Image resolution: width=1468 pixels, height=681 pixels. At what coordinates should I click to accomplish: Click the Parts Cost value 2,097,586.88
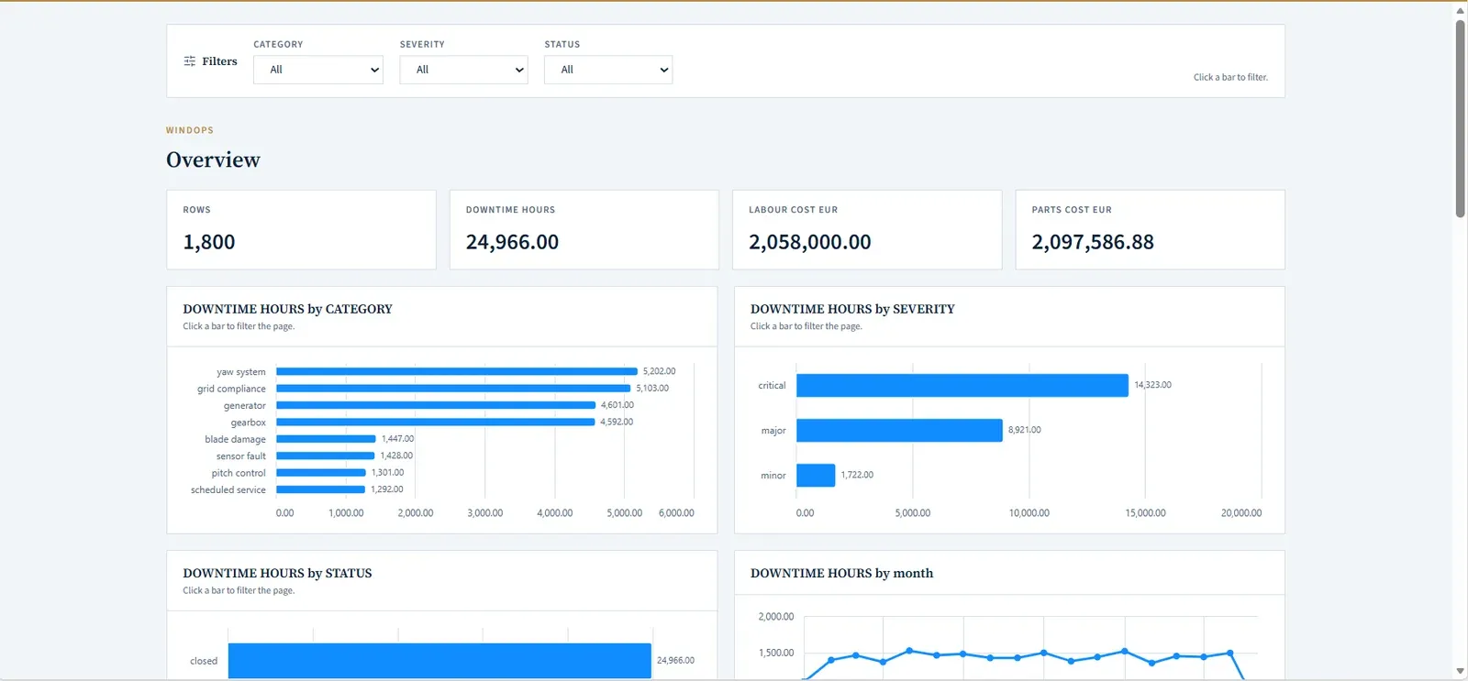pos(1093,242)
